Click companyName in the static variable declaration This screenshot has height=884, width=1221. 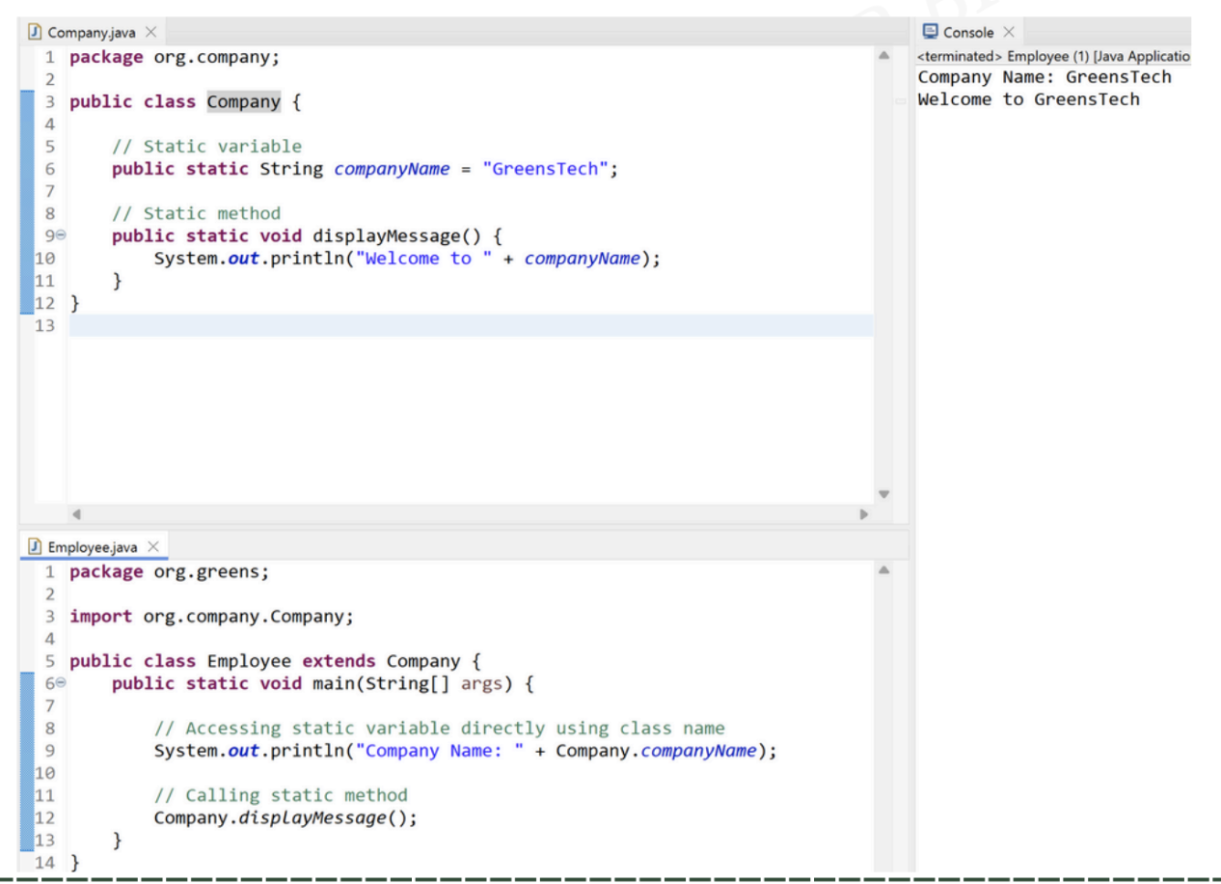391,170
